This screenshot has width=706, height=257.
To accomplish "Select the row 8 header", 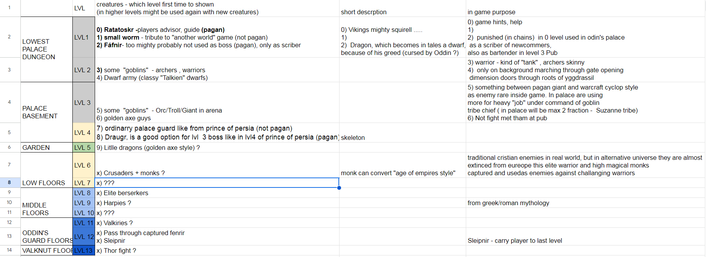I will [9, 182].
